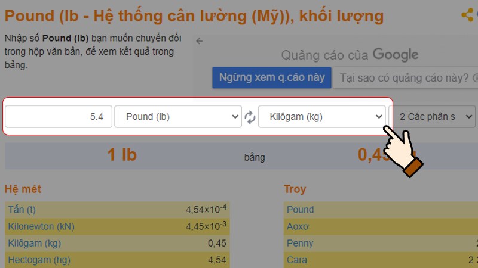Click the 4,54 value in Hectogam row
This screenshot has height=268, width=478.
pyautogui.click(x=217, y=260)
